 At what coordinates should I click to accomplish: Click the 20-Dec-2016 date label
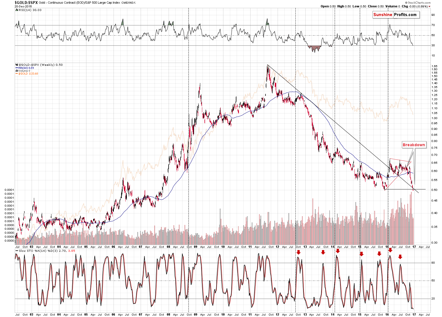point(23,6)
